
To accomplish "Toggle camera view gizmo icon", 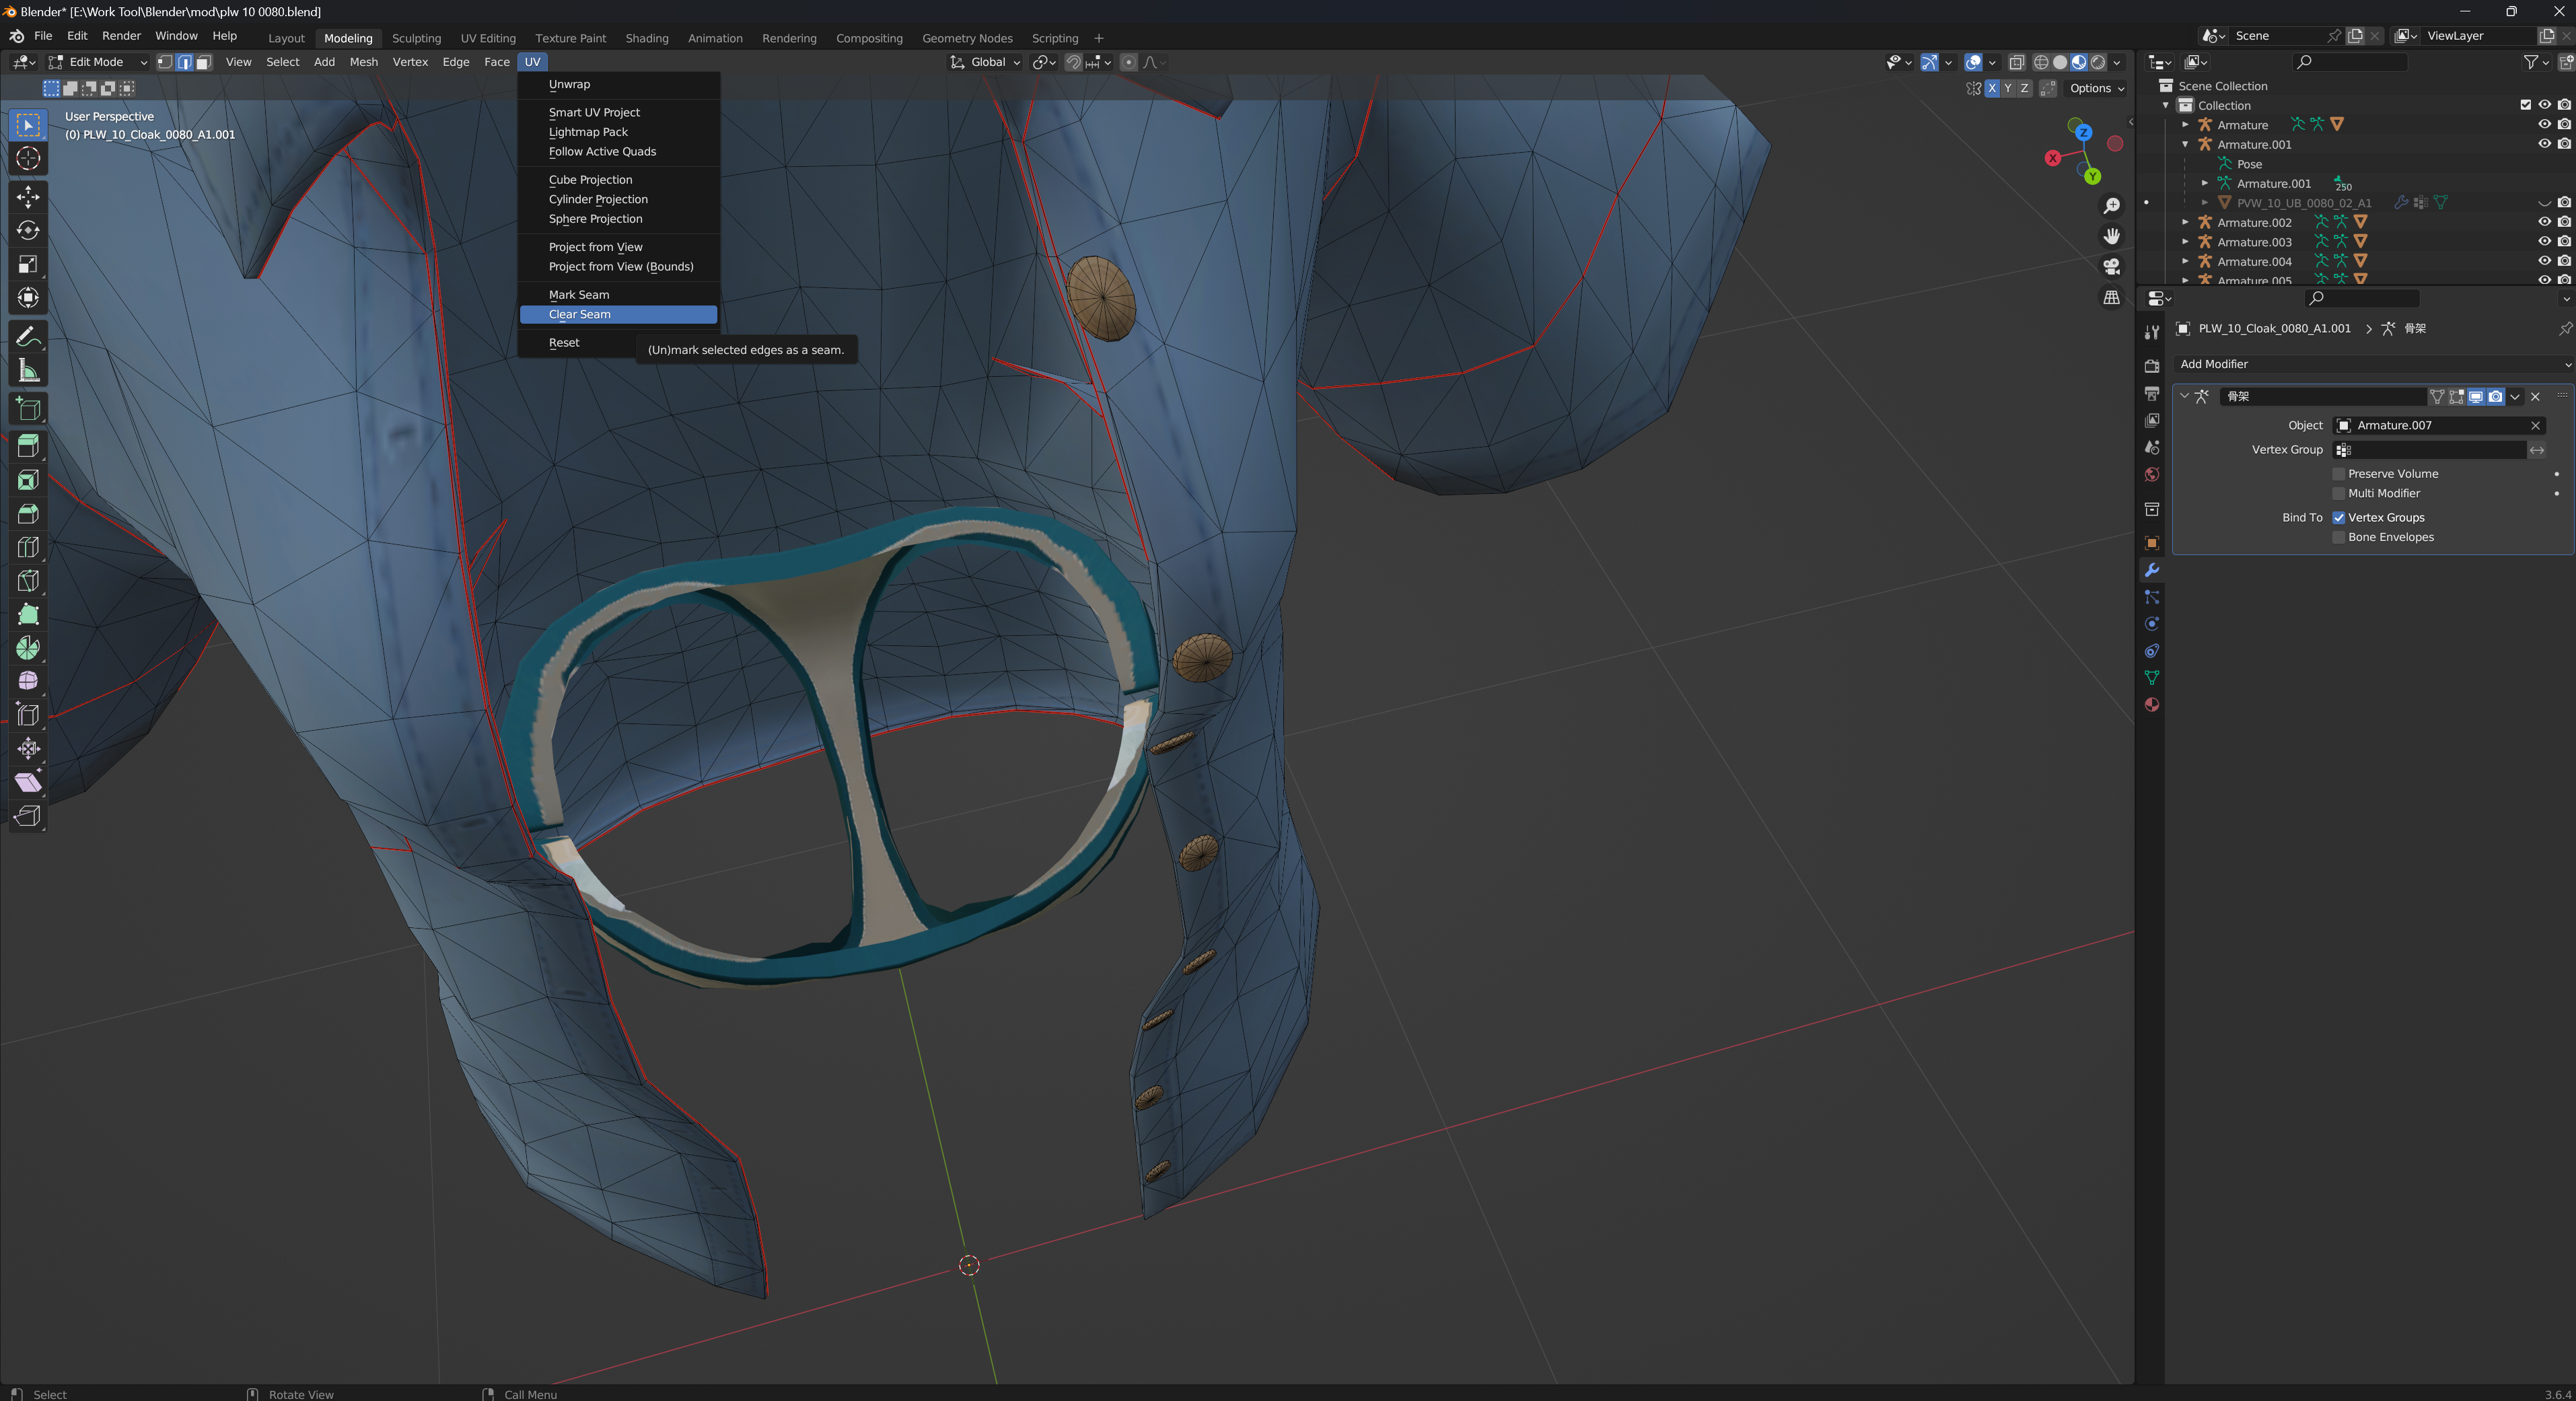I will [2111, 267].
